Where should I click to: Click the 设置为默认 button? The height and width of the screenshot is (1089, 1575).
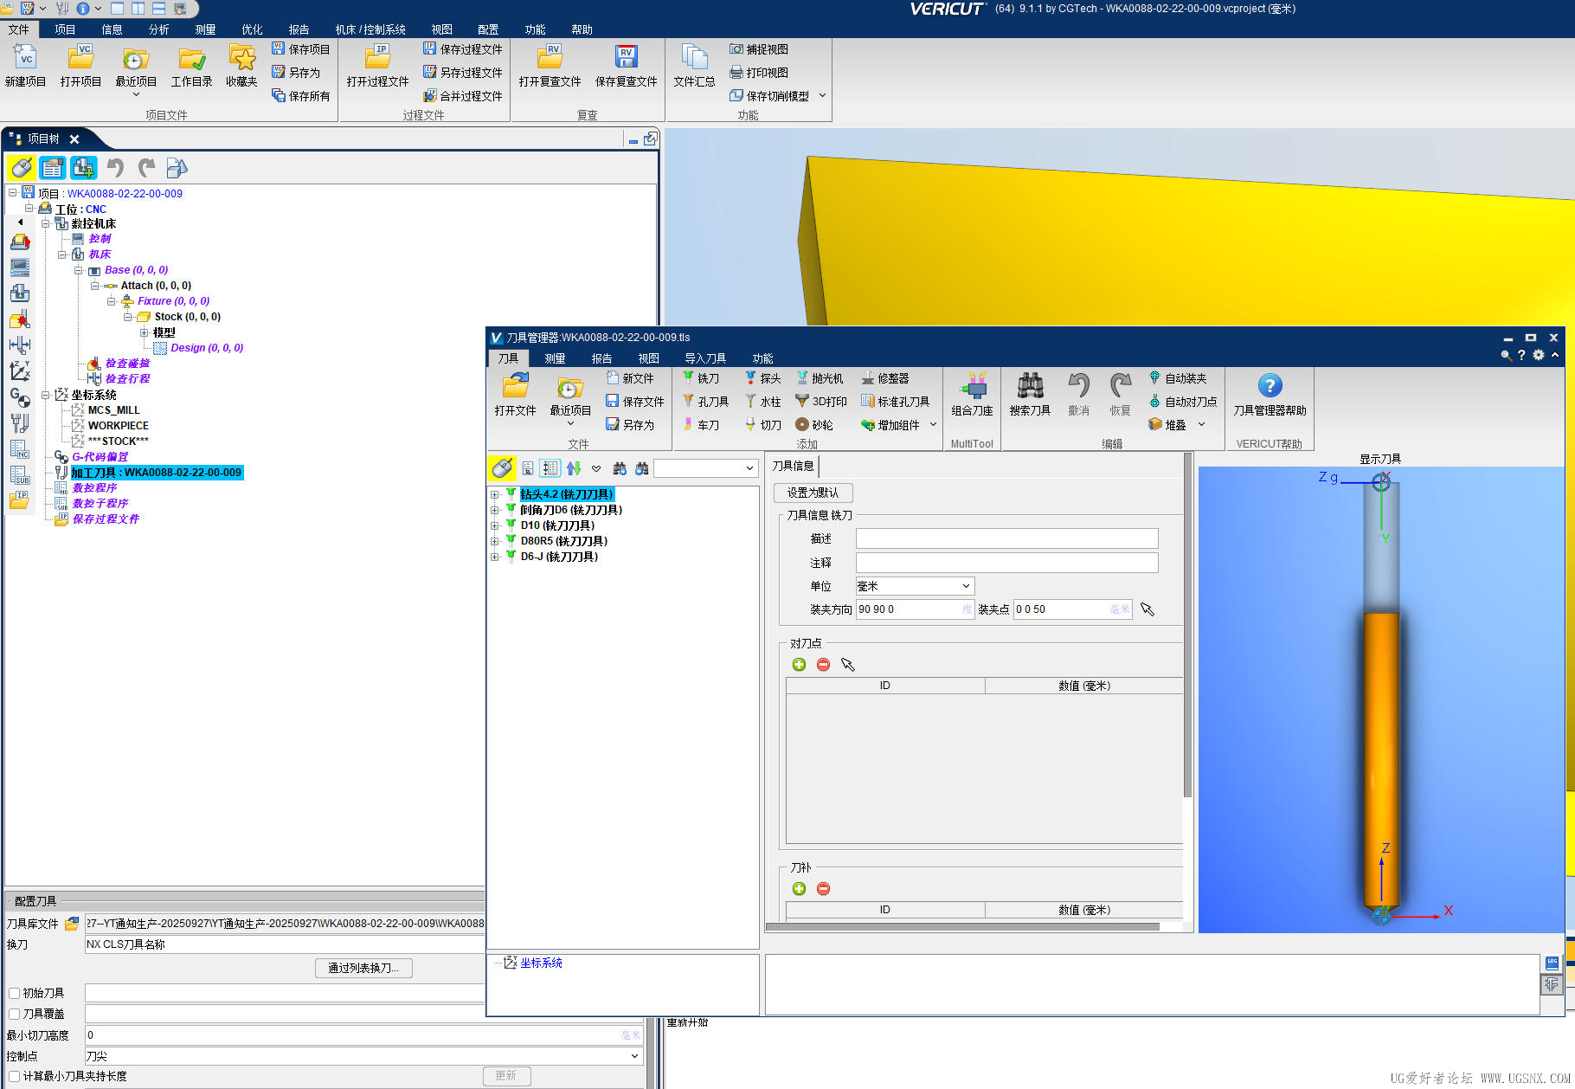[x=813, y=493]
